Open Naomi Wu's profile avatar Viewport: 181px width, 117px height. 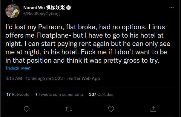(x=13, y=11)
